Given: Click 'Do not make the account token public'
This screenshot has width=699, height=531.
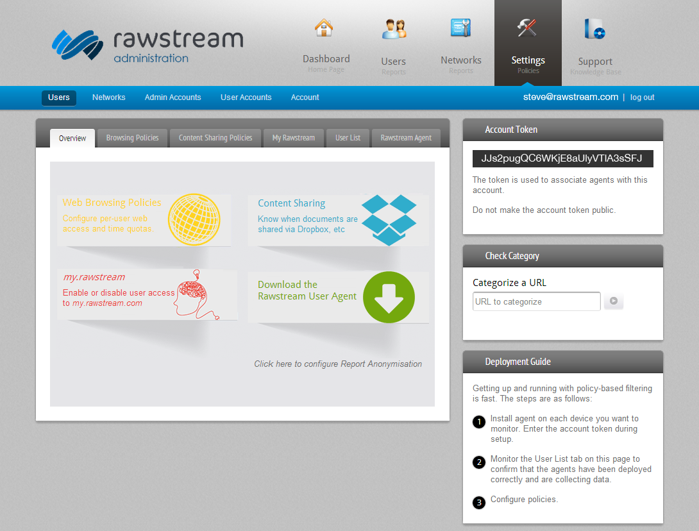Looking at the screenshot, I should (x=544, y=210).
